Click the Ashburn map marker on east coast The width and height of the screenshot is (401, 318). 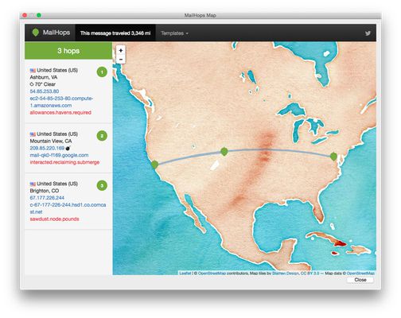point(333,157)
